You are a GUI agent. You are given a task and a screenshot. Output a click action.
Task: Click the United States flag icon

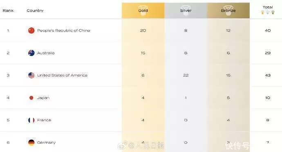[31, 75]
